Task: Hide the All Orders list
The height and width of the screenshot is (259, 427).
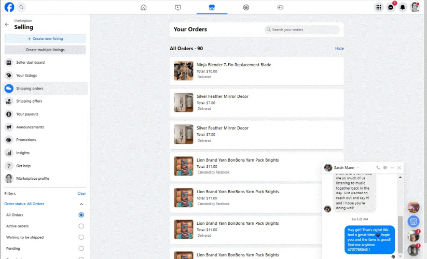Action: (339, 48)
